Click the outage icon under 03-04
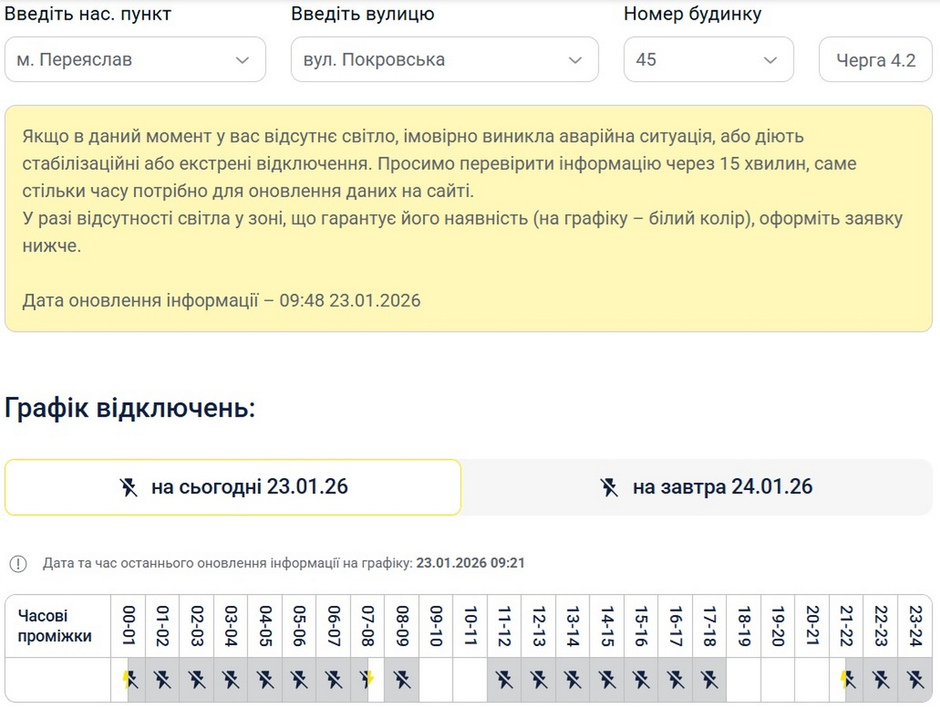940x709 pixels. 231,679
